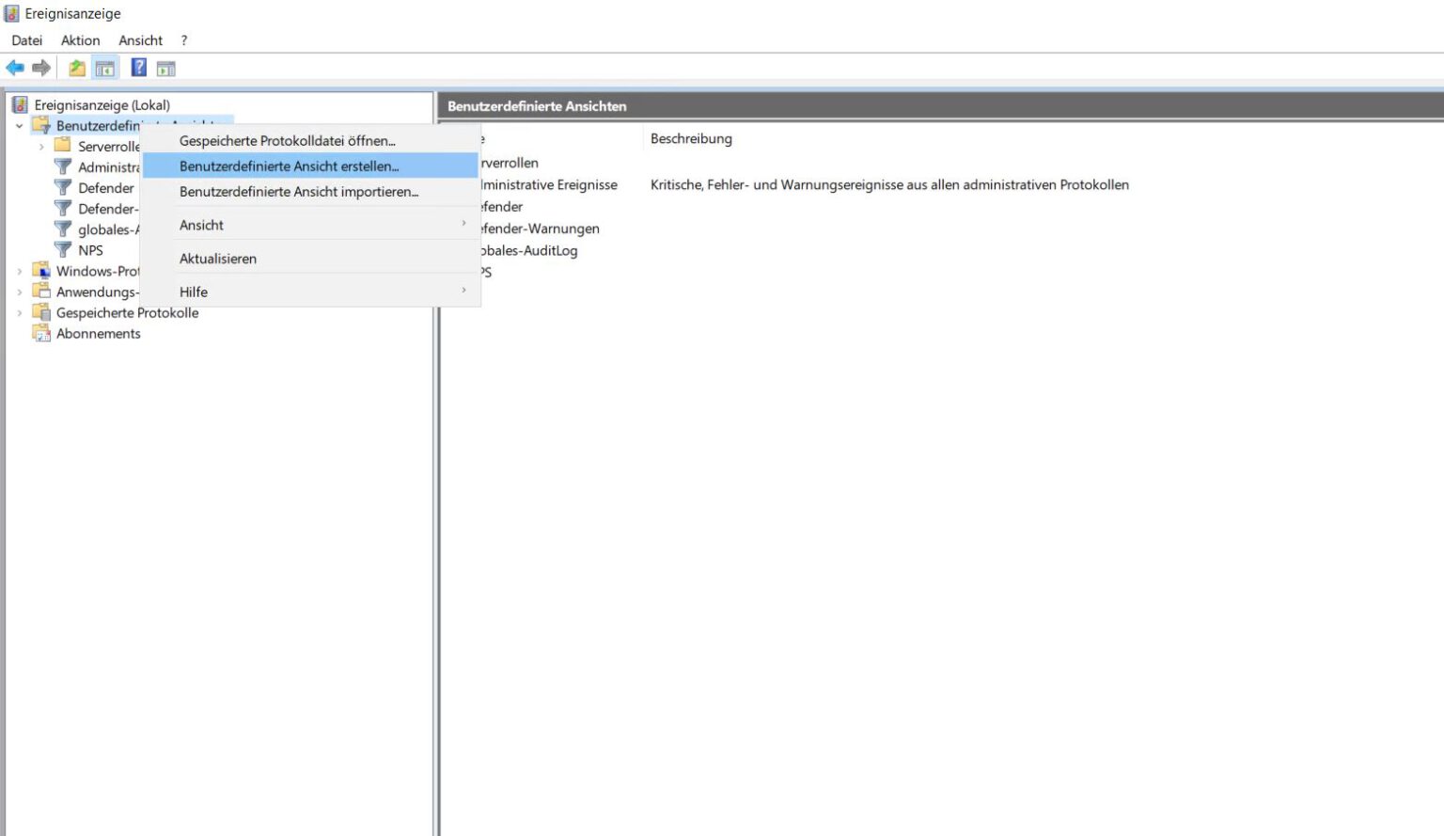
Task: Click the show action pane toolbar icon
Action: [x=166, y=67]
